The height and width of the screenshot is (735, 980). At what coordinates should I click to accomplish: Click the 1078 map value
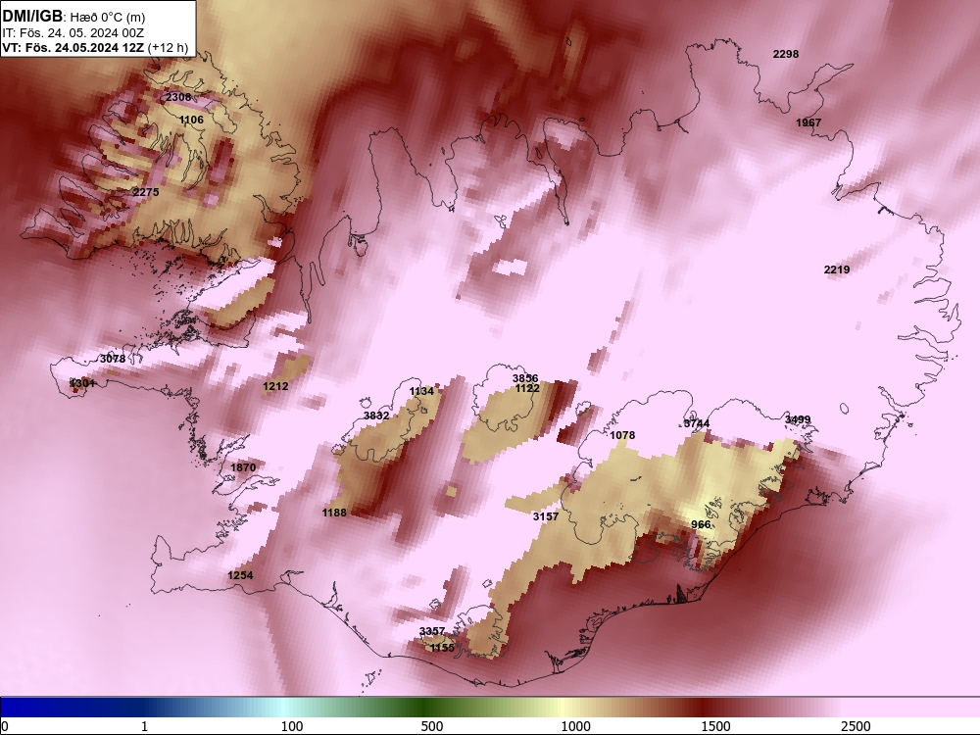click(x=622, y=435)
